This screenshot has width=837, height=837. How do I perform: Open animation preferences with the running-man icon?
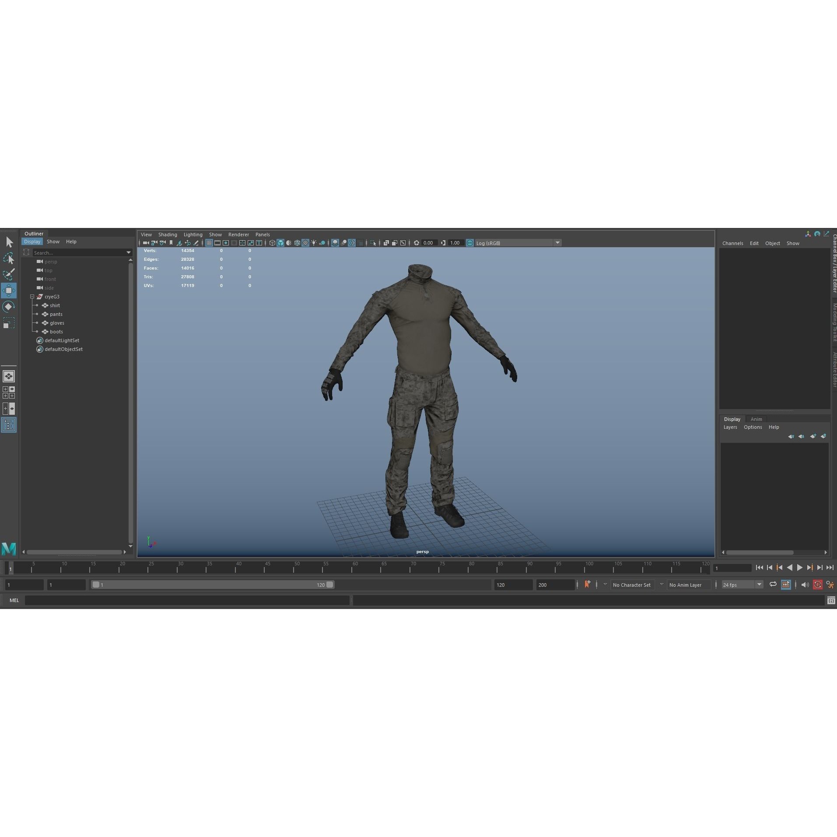[x=830, y=585]
